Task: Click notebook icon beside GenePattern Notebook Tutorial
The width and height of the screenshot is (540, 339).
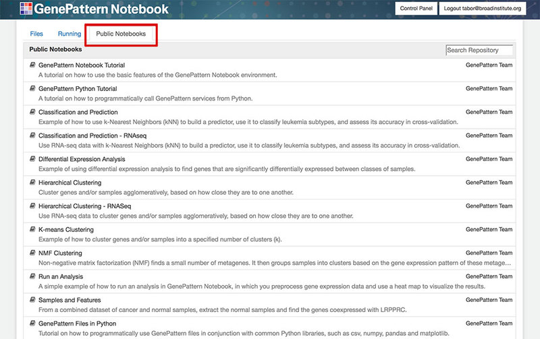Action: [x=32, y=65]
